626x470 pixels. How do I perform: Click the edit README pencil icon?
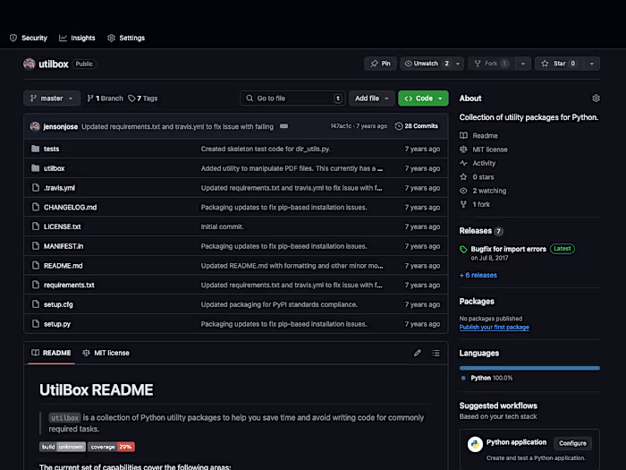417,353
